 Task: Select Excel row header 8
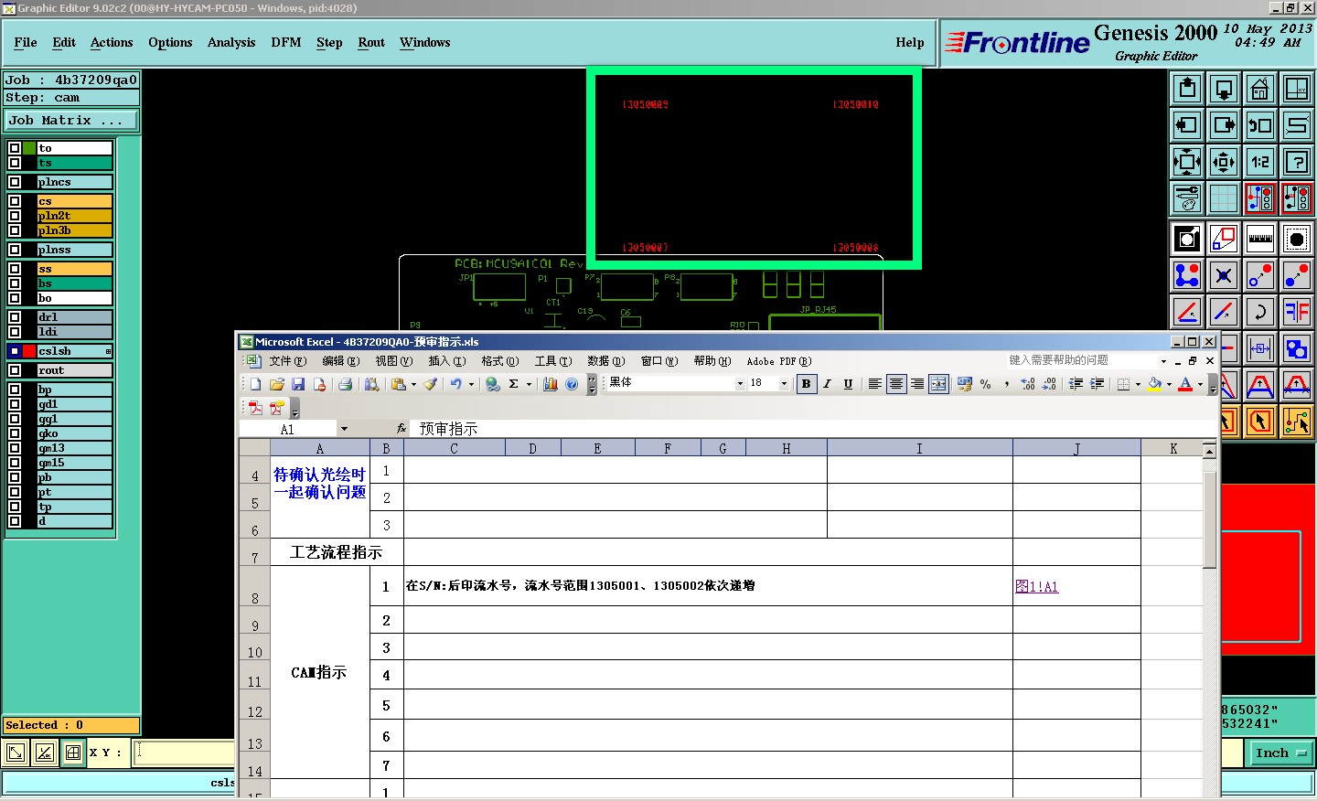tap(255, 586)
